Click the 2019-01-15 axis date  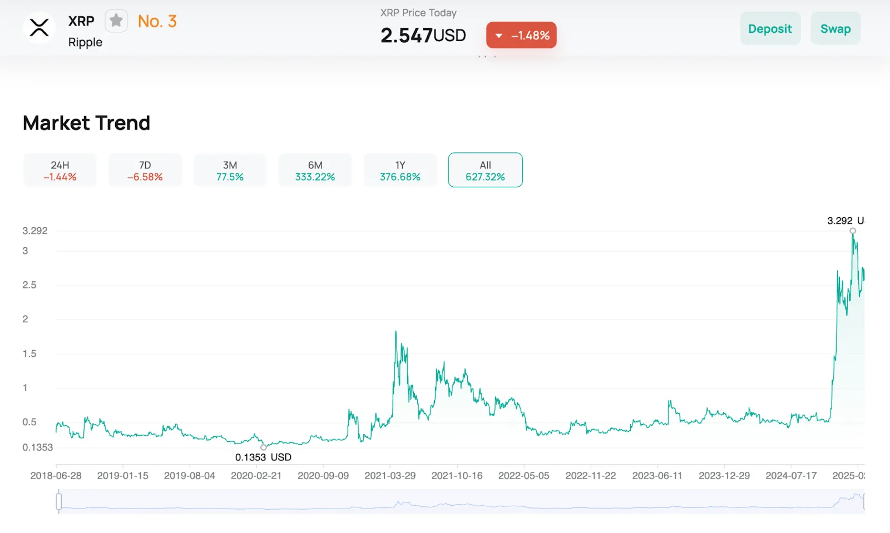122,476
